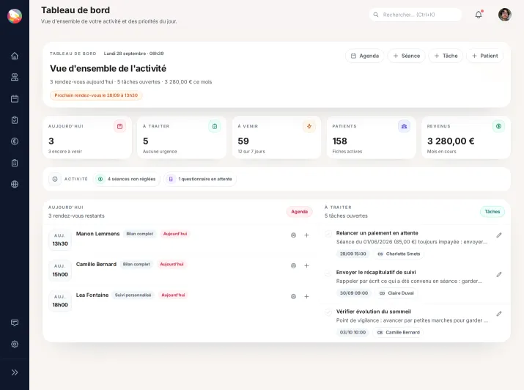524x390 pixels.
Task: Add a new Séance
Action: [x=406, y=56]
